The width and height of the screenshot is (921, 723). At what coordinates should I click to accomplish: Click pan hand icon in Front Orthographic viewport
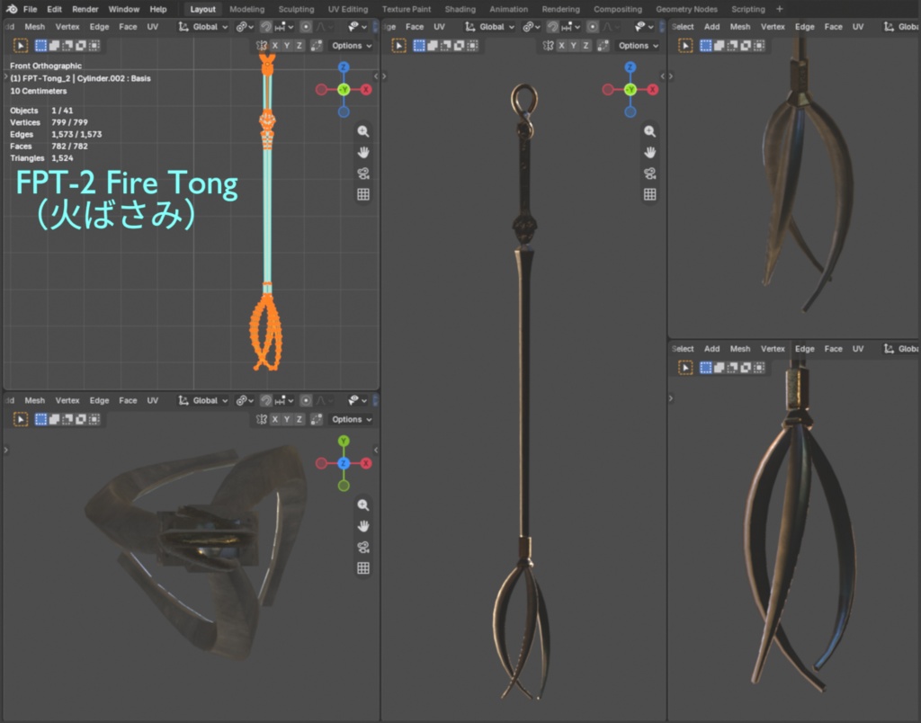(363, 152)
